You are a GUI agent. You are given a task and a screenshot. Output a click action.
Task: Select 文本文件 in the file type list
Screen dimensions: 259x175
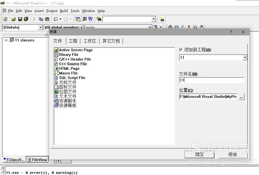[66, 96]
